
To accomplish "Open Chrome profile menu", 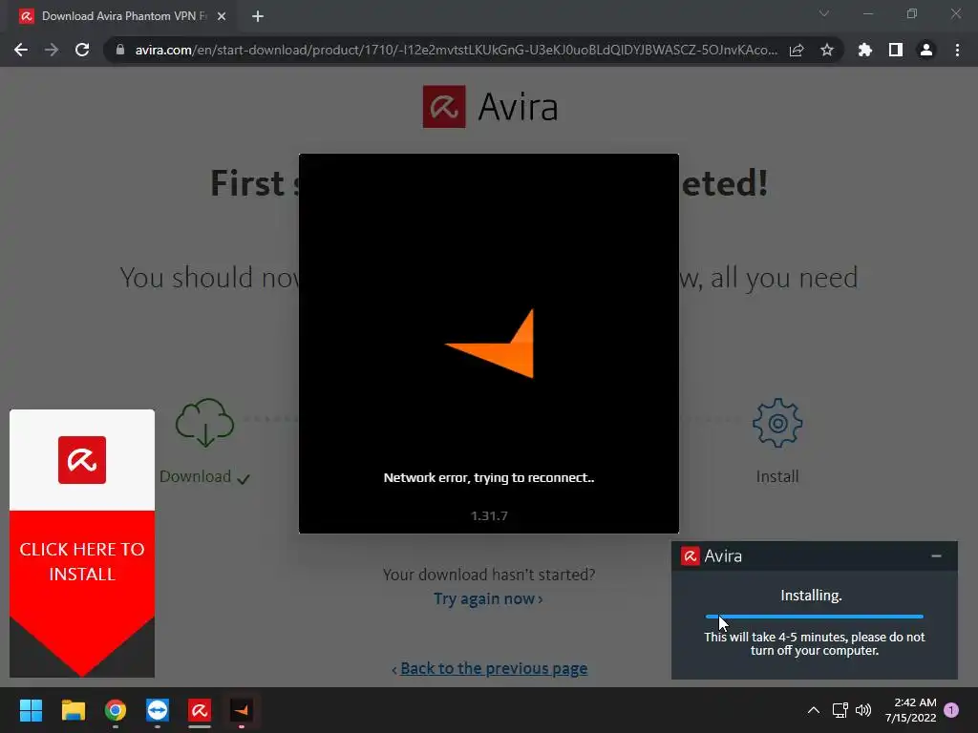I will coord(926,50).
